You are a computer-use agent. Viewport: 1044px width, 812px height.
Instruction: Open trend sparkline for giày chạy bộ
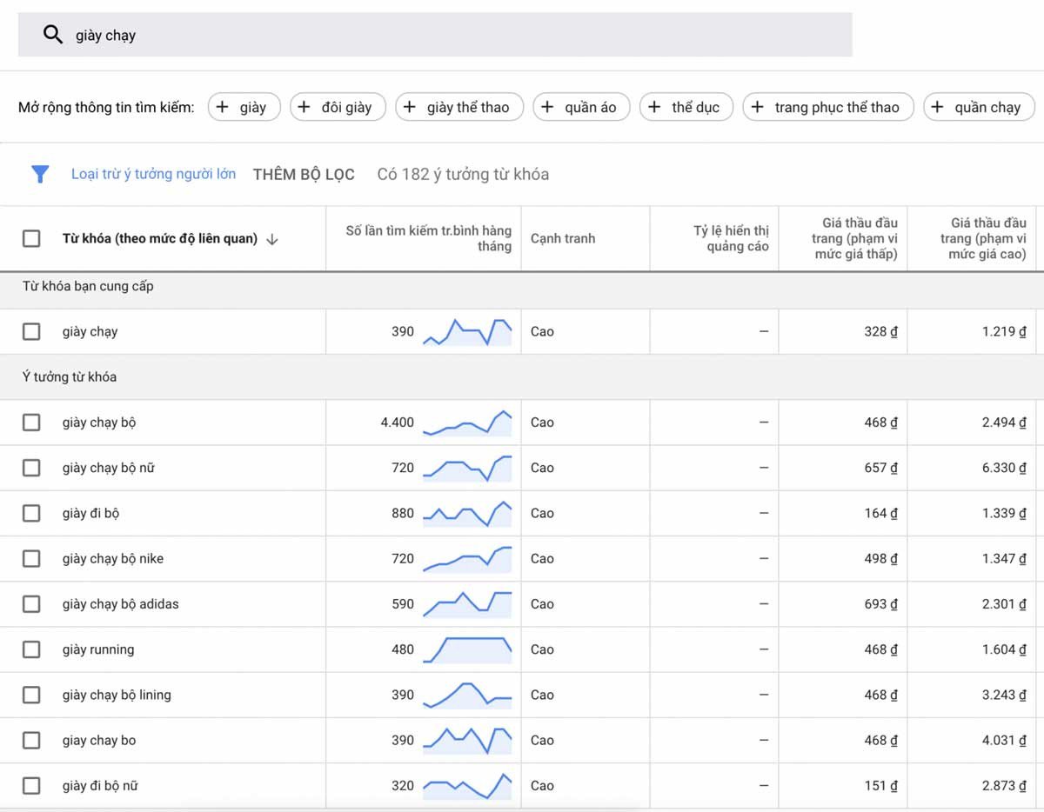click(467, 423)
